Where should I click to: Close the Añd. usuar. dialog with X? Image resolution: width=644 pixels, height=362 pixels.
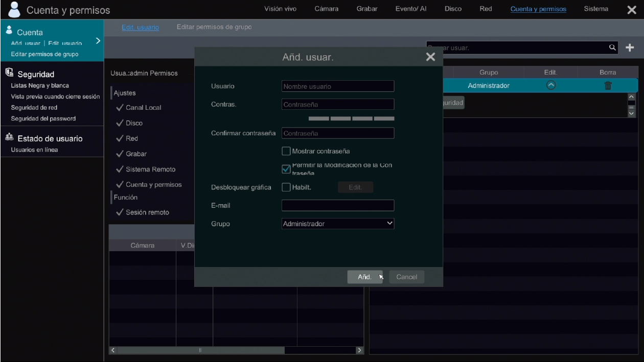click(430, 57)
